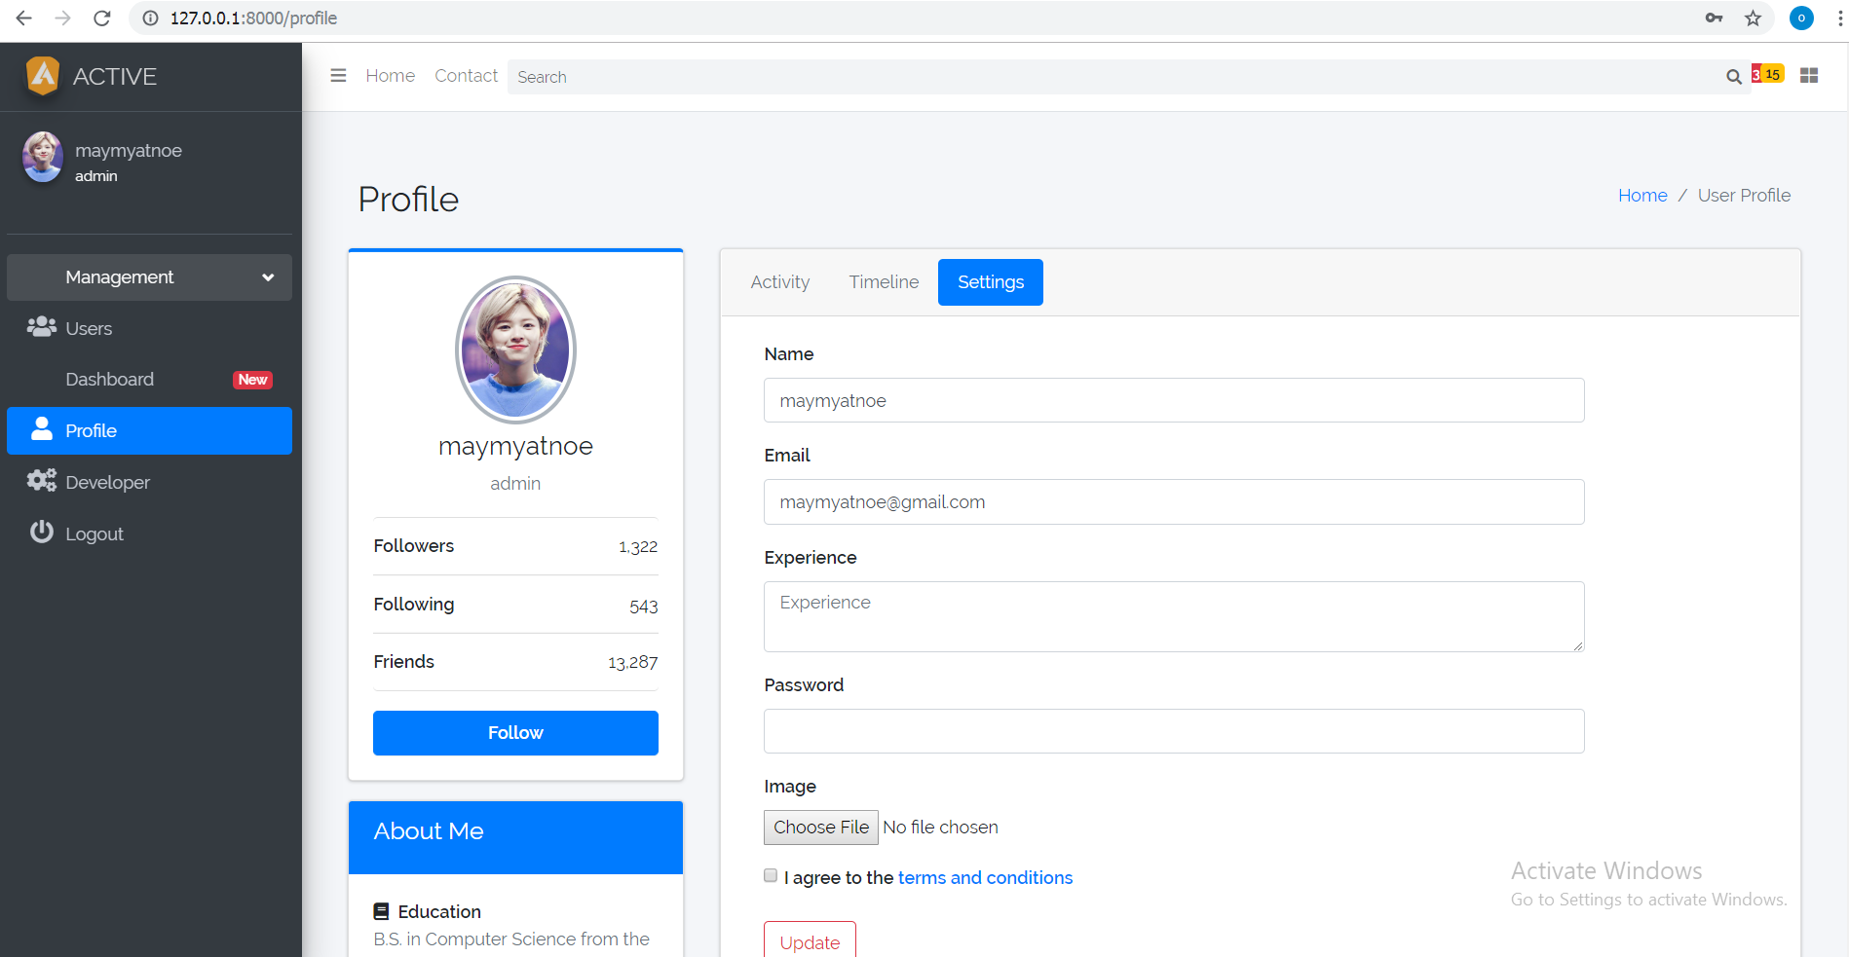Screen dimensions: 1849x957
Task: Open the browser profile avatar icon
Action: tap(1801, 18)
